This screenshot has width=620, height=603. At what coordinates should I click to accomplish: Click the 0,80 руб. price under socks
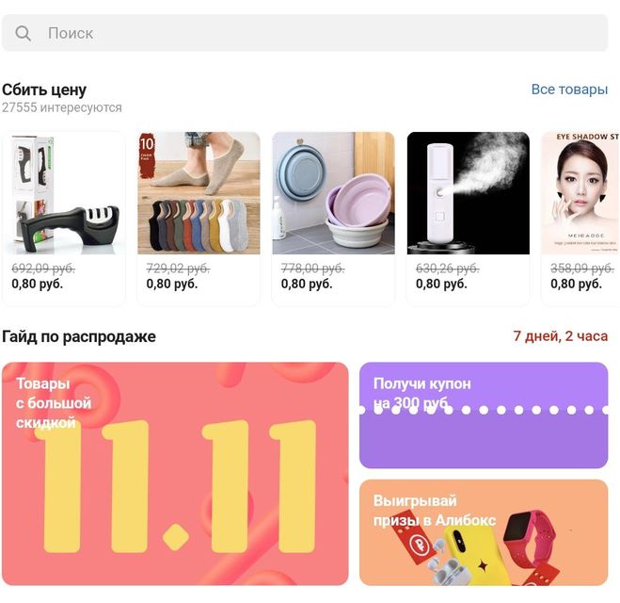point(171,284)
